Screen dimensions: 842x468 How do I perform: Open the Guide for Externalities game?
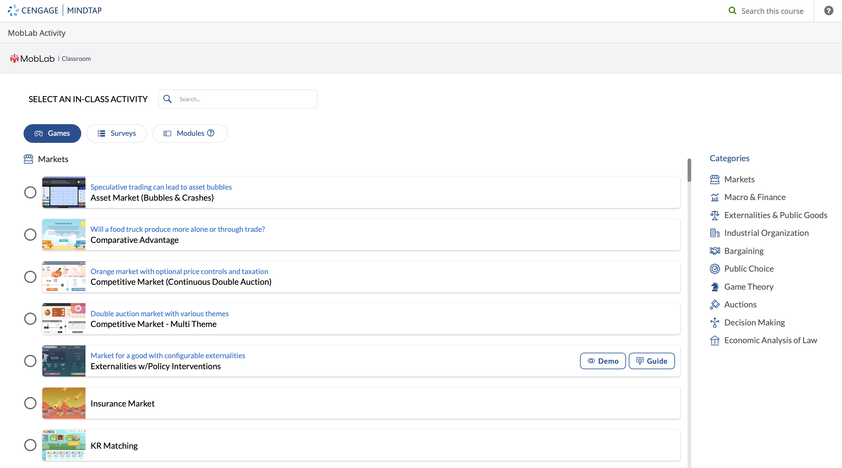[651, 361]
